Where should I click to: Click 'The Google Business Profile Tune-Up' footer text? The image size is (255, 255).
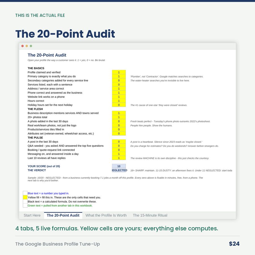point(58,244)
